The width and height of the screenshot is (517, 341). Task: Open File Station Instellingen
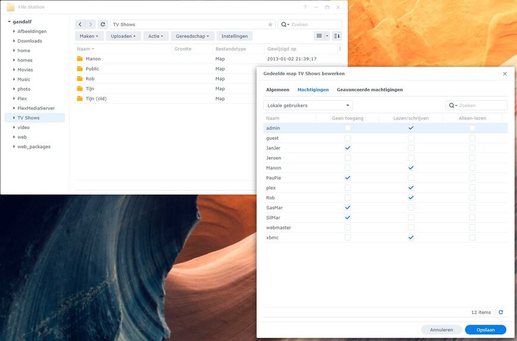coord(234,36)
